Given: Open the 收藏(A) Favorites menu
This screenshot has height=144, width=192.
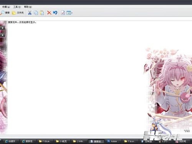Looking at the screenshot, I should coord(6,7).
